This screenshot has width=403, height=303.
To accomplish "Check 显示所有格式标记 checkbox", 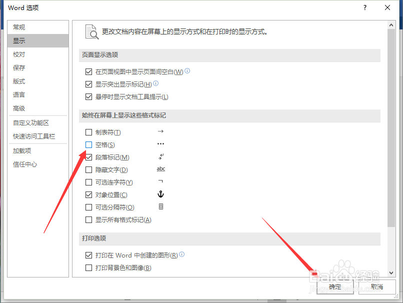I will pyautogui.click(x=88, y=219).
